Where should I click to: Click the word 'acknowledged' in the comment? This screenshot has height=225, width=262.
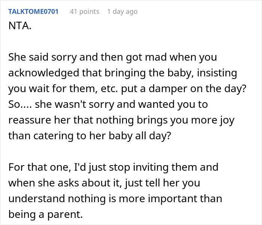tap(44, 73)
